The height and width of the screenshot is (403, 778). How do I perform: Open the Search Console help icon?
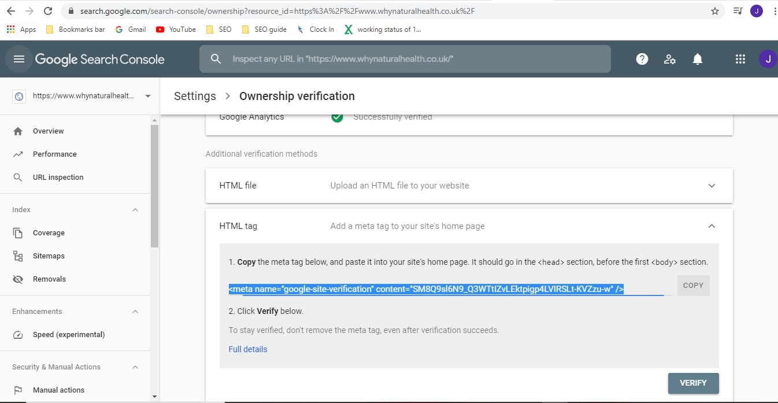click(642, 58)
